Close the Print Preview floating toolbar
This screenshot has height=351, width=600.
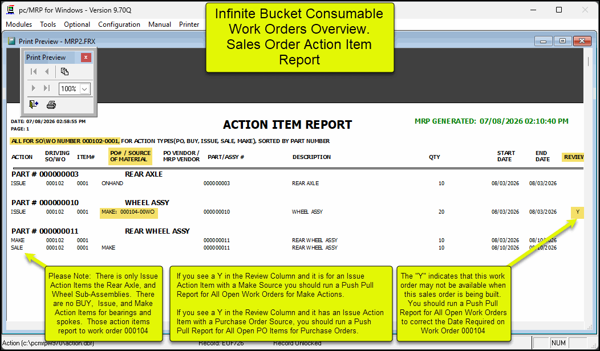[86, 58]
